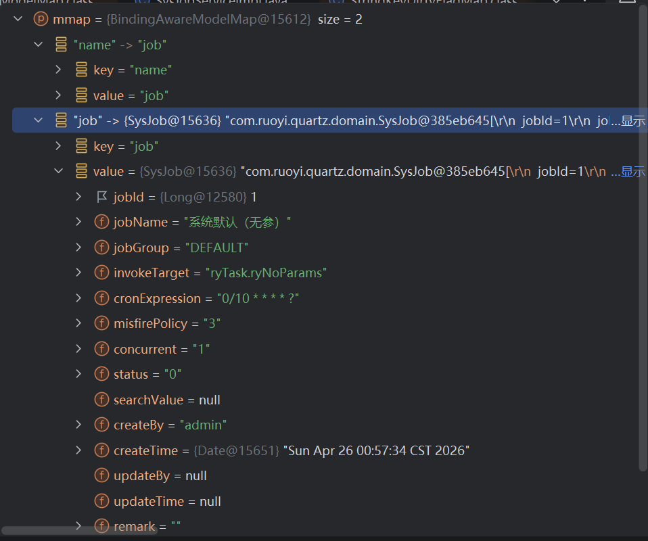Expand key = "job" node
Viewport: 648px width, 541px height.
[58, 146]
